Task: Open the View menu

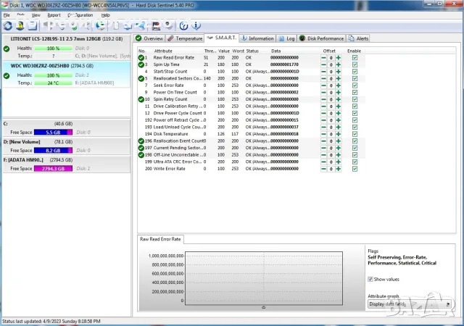Action: click(x=36, y=15)
